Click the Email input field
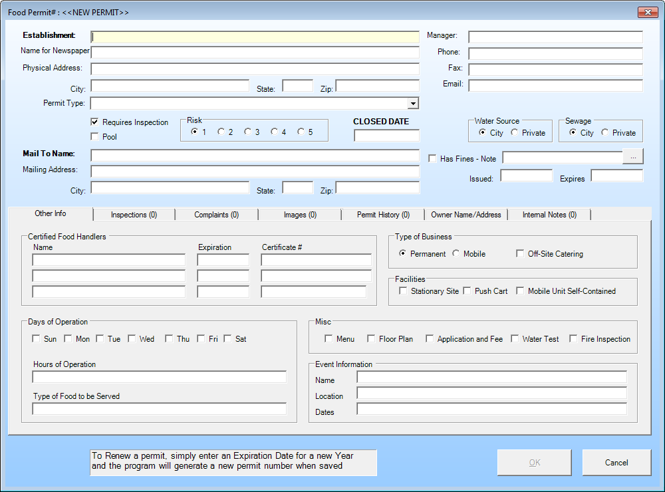The width and height of the screenshot is (665, 492). 555,86
